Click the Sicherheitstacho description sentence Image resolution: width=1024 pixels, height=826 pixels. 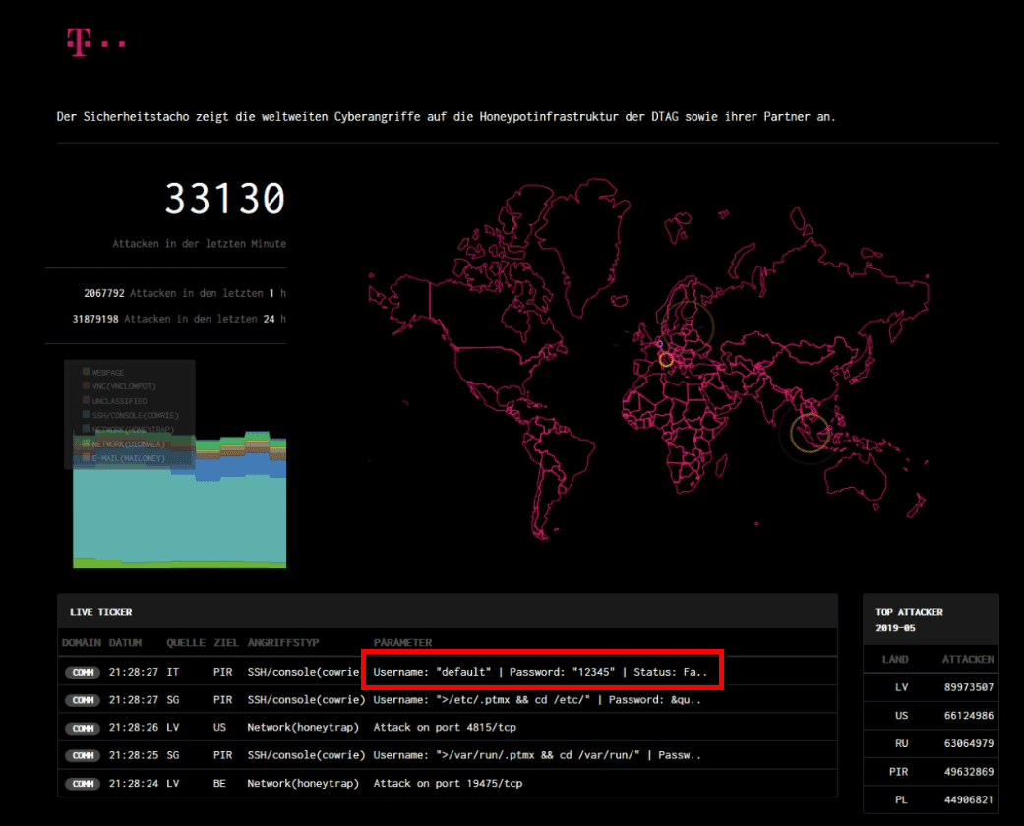tap(446, 117)
